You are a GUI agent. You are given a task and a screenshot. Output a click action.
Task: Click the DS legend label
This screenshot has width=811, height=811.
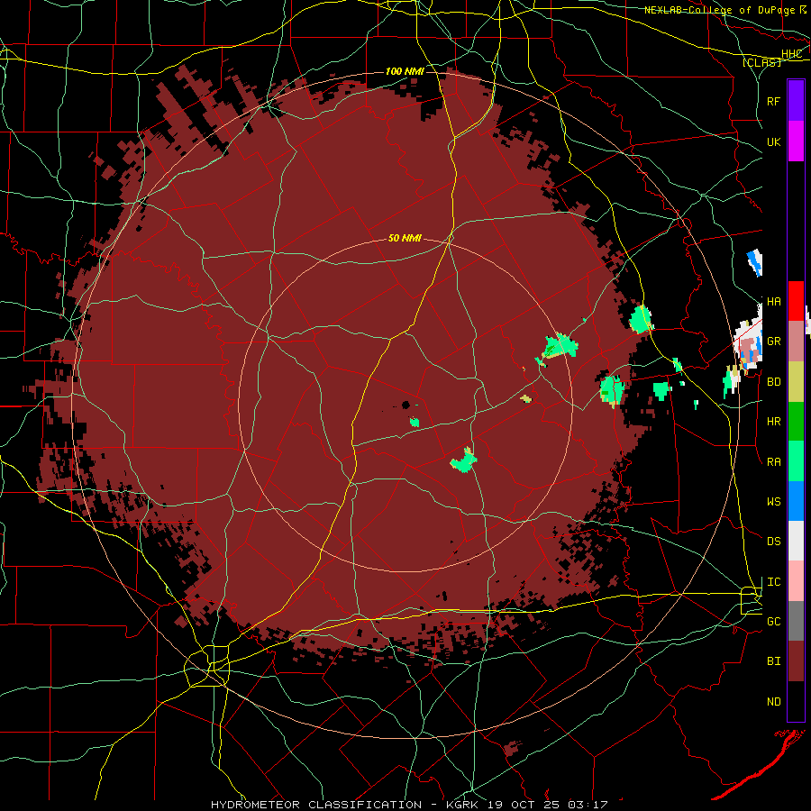[774, 542]
